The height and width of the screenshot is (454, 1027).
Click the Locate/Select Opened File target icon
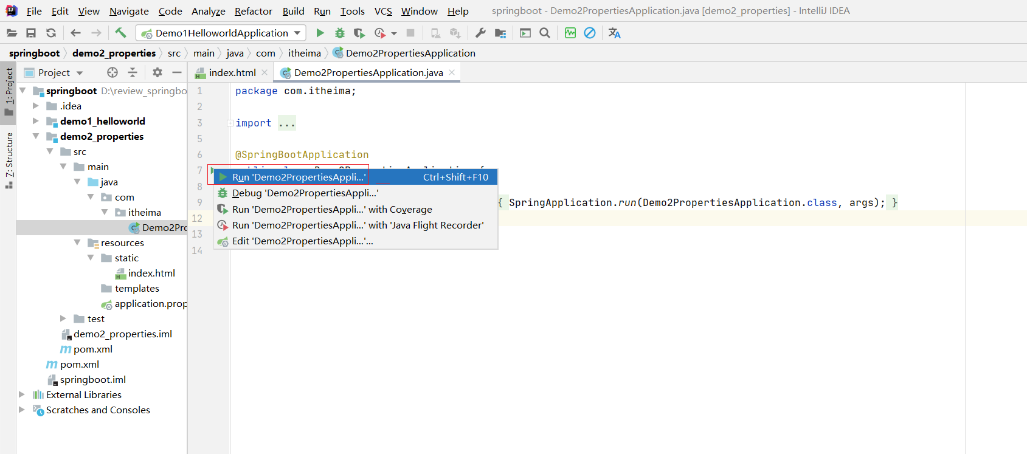112,72
